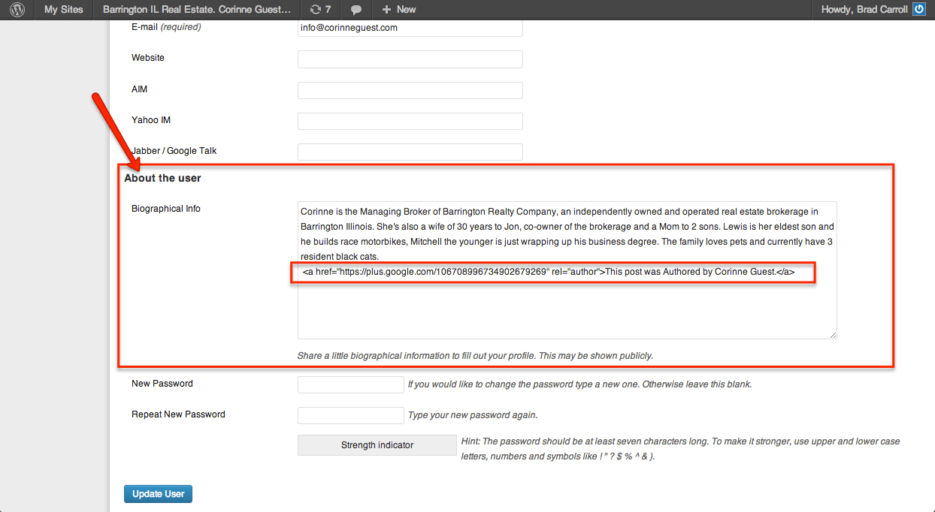Click the rel author link code line
The image size is (935, 512).
click(x=549, y=272)
